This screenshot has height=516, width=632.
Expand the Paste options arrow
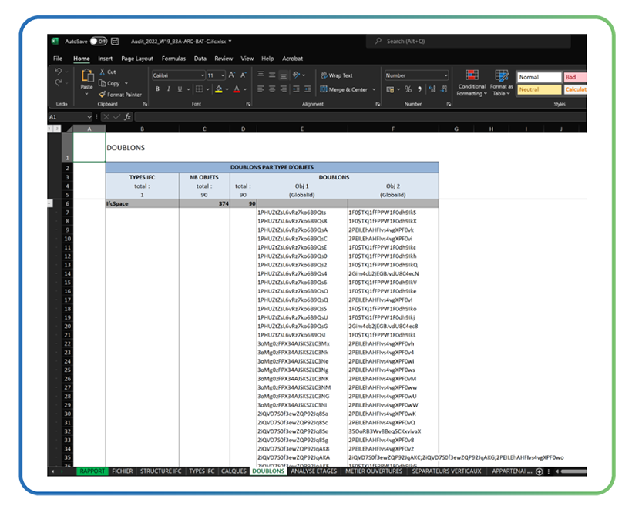click(86, 94)
